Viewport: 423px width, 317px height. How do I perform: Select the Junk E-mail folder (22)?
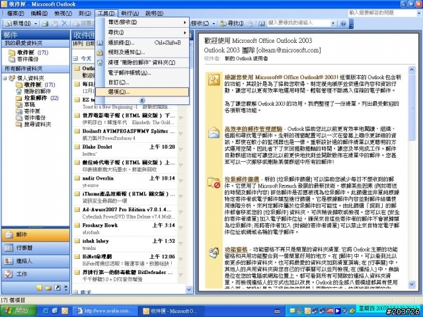pos(37,98)
